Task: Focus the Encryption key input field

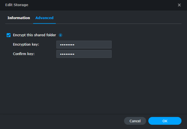Action: click(x=84, y=45)
